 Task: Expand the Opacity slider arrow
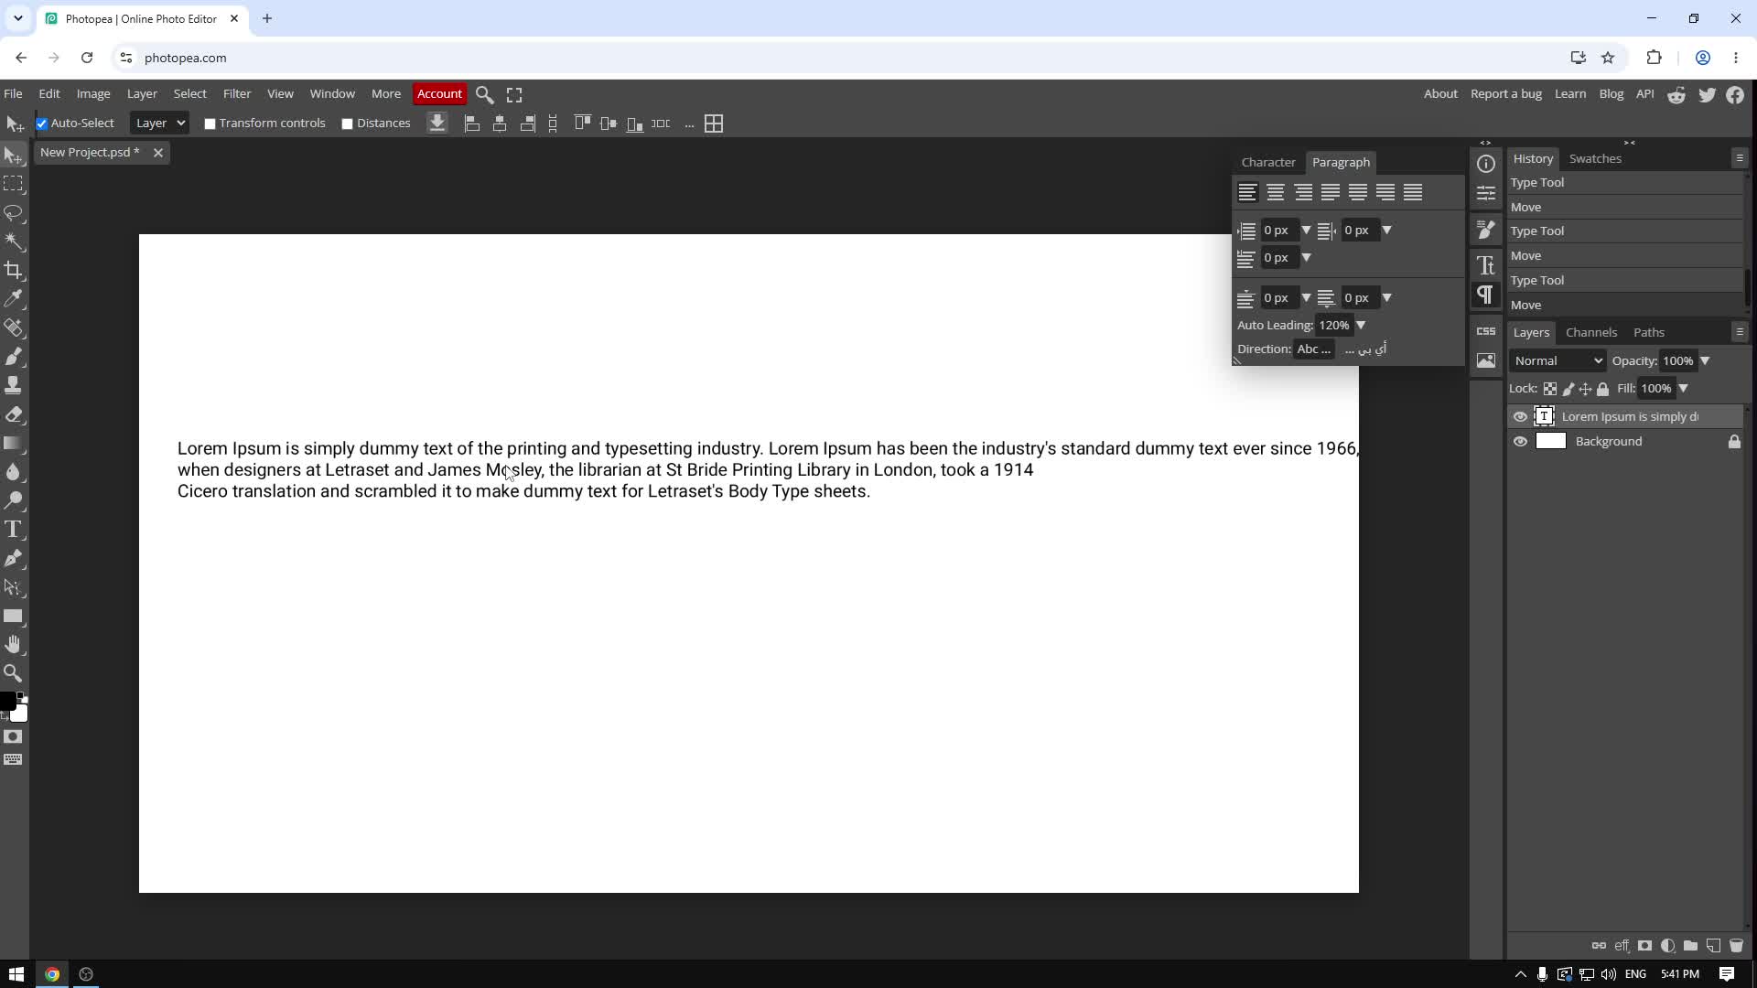pos(1705,361)
